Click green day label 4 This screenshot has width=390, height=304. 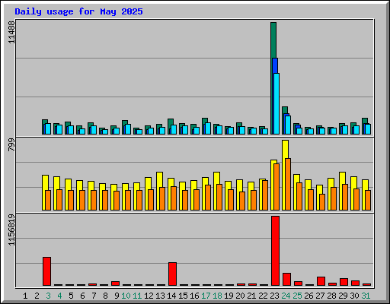[59, 296]
